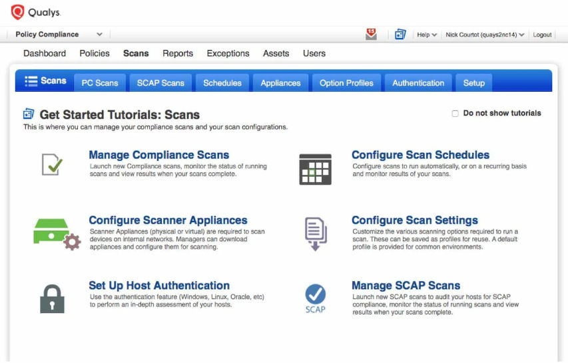Open Policies in main navigation
This screenshot has width=568, height=363.
(95, 53)
